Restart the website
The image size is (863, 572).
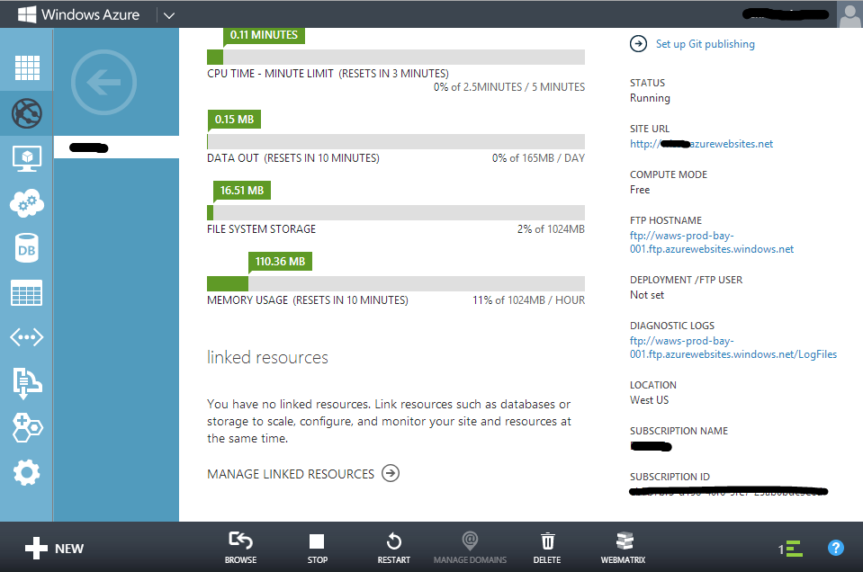[x=393, y=549]
